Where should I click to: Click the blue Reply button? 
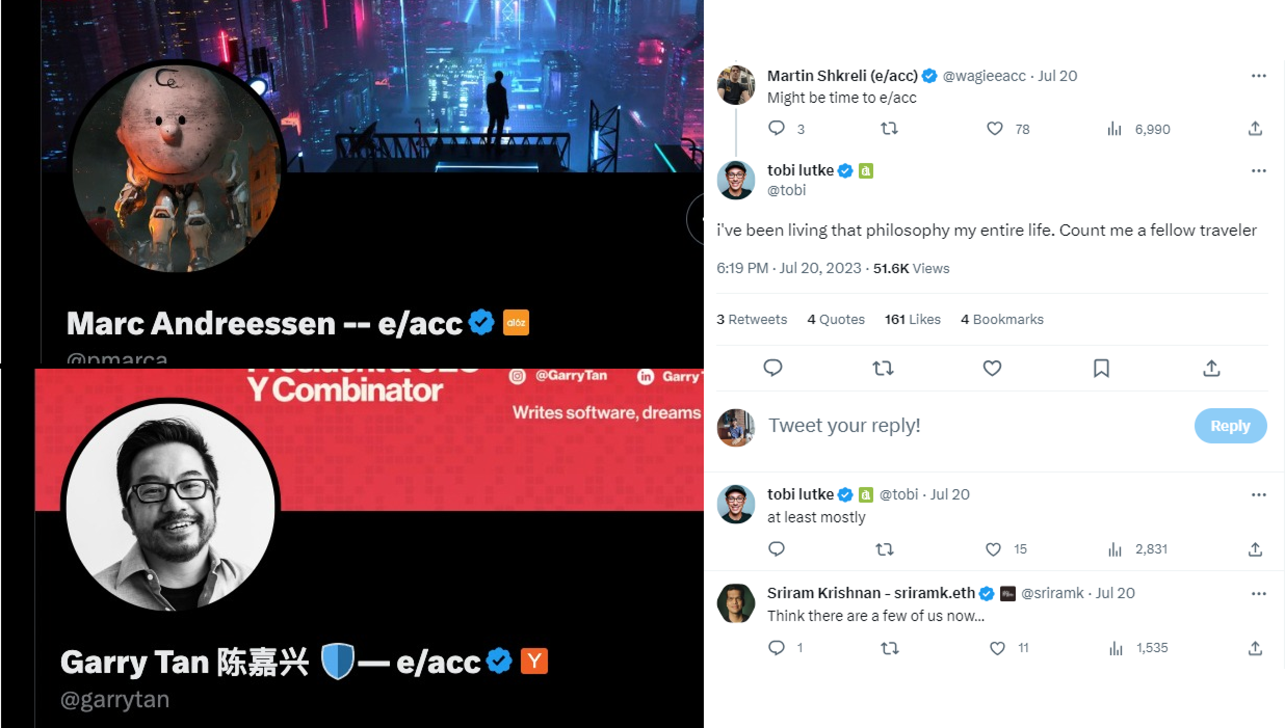(x=1230, y=426)
